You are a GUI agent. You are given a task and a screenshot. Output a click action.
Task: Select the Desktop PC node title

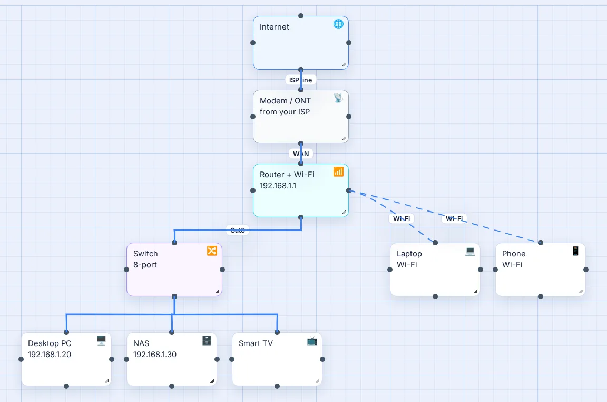tap(49, 343)
